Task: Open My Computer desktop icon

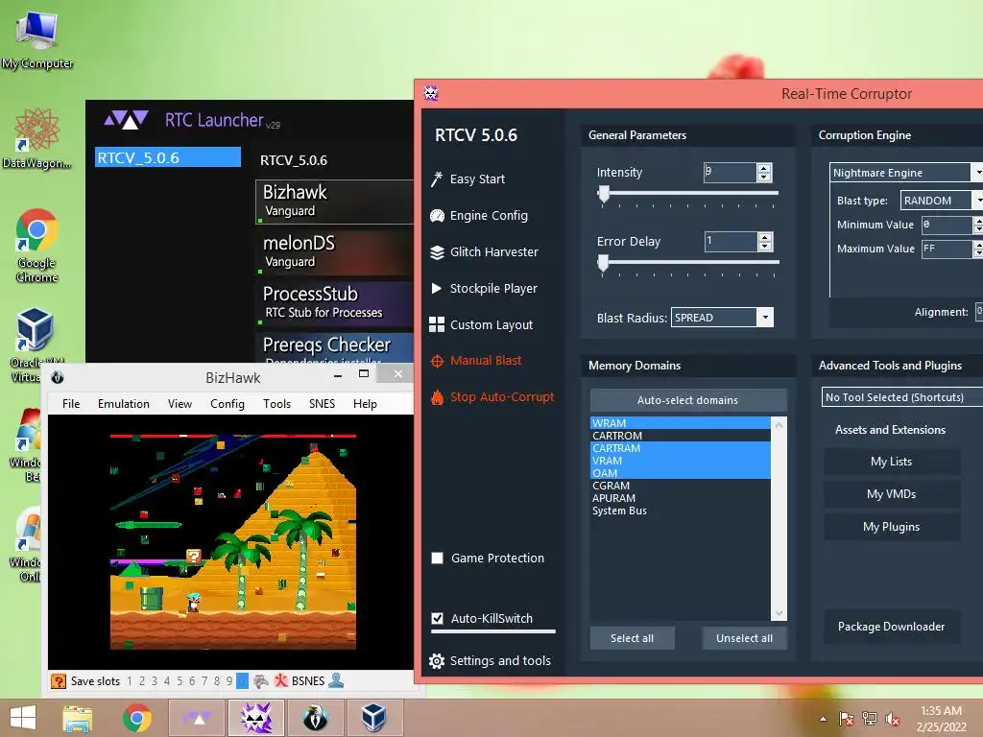Action: 37,40
